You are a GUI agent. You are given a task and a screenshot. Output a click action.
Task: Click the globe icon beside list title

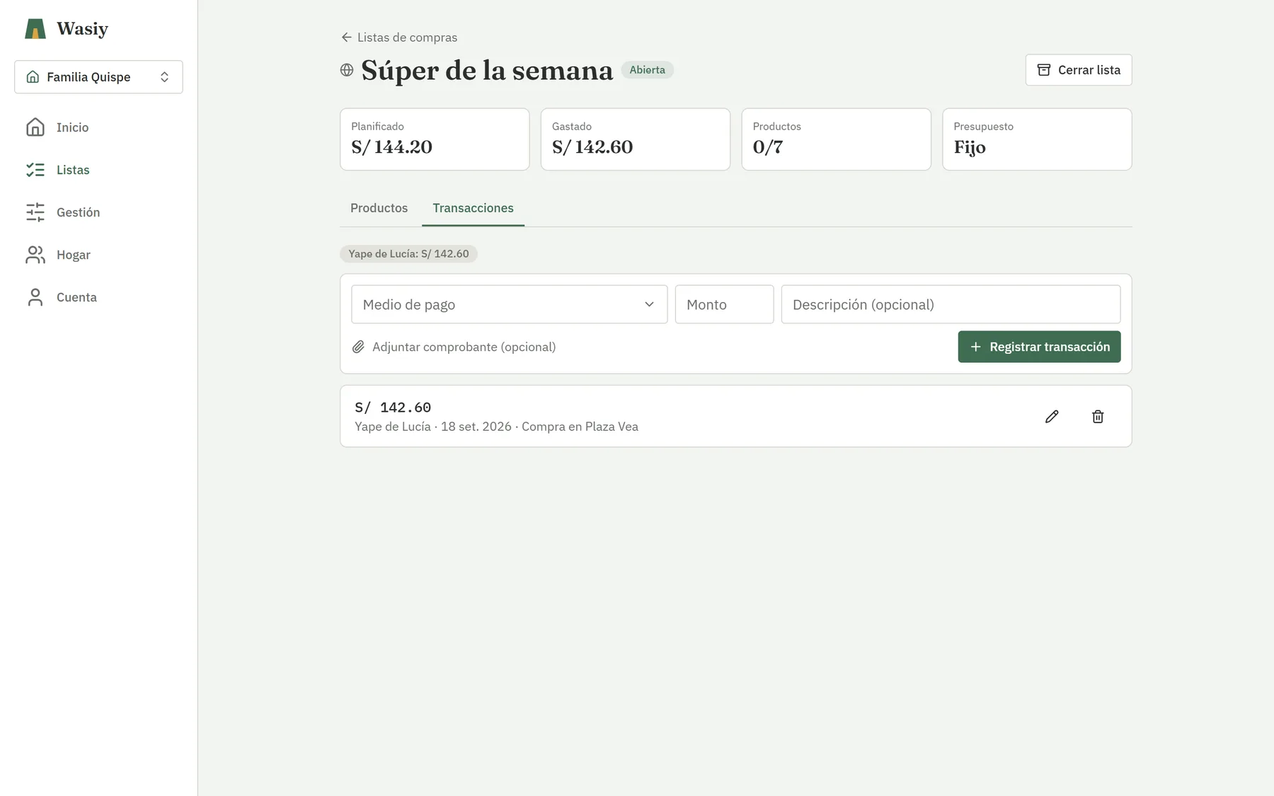coord(347,70)
